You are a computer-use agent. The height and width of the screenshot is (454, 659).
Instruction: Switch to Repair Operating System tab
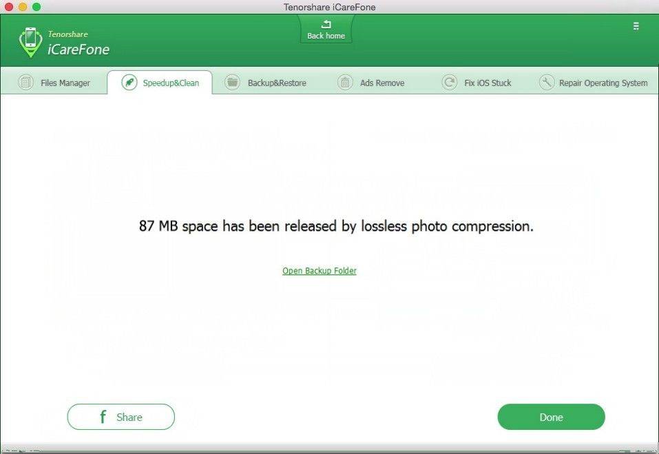coord(594,83)
